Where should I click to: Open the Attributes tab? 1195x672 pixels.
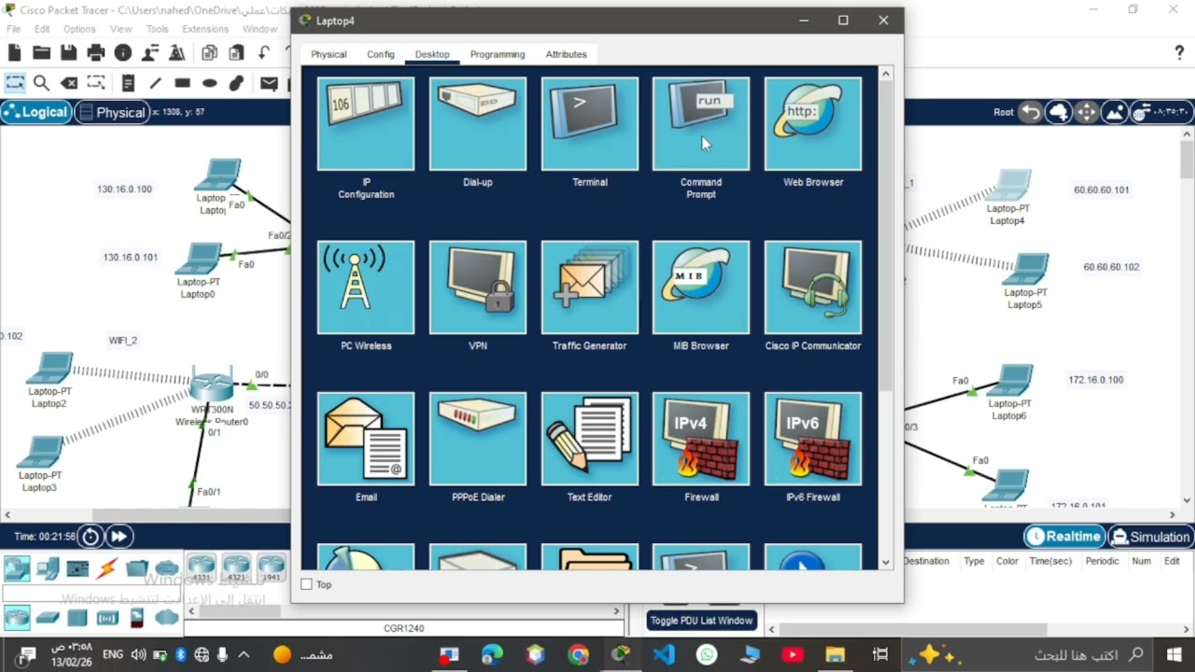tap(567, 54)
